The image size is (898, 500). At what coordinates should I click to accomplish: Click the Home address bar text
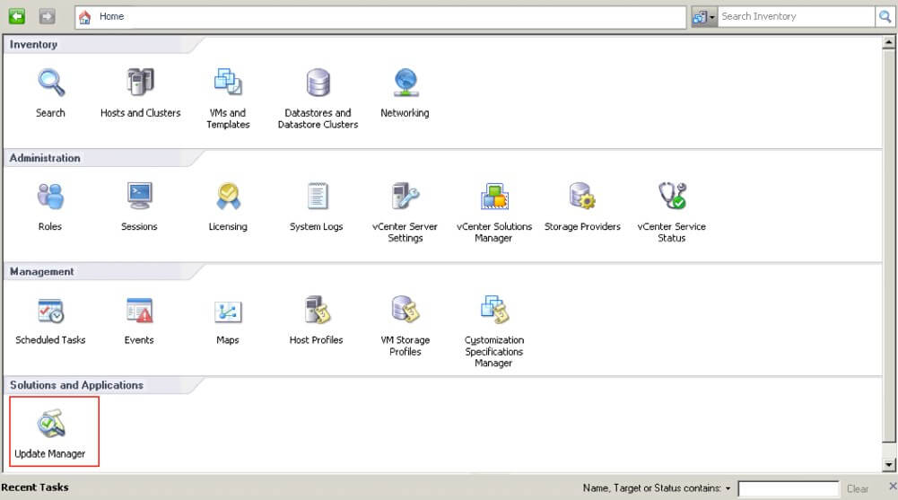point(111,17)
